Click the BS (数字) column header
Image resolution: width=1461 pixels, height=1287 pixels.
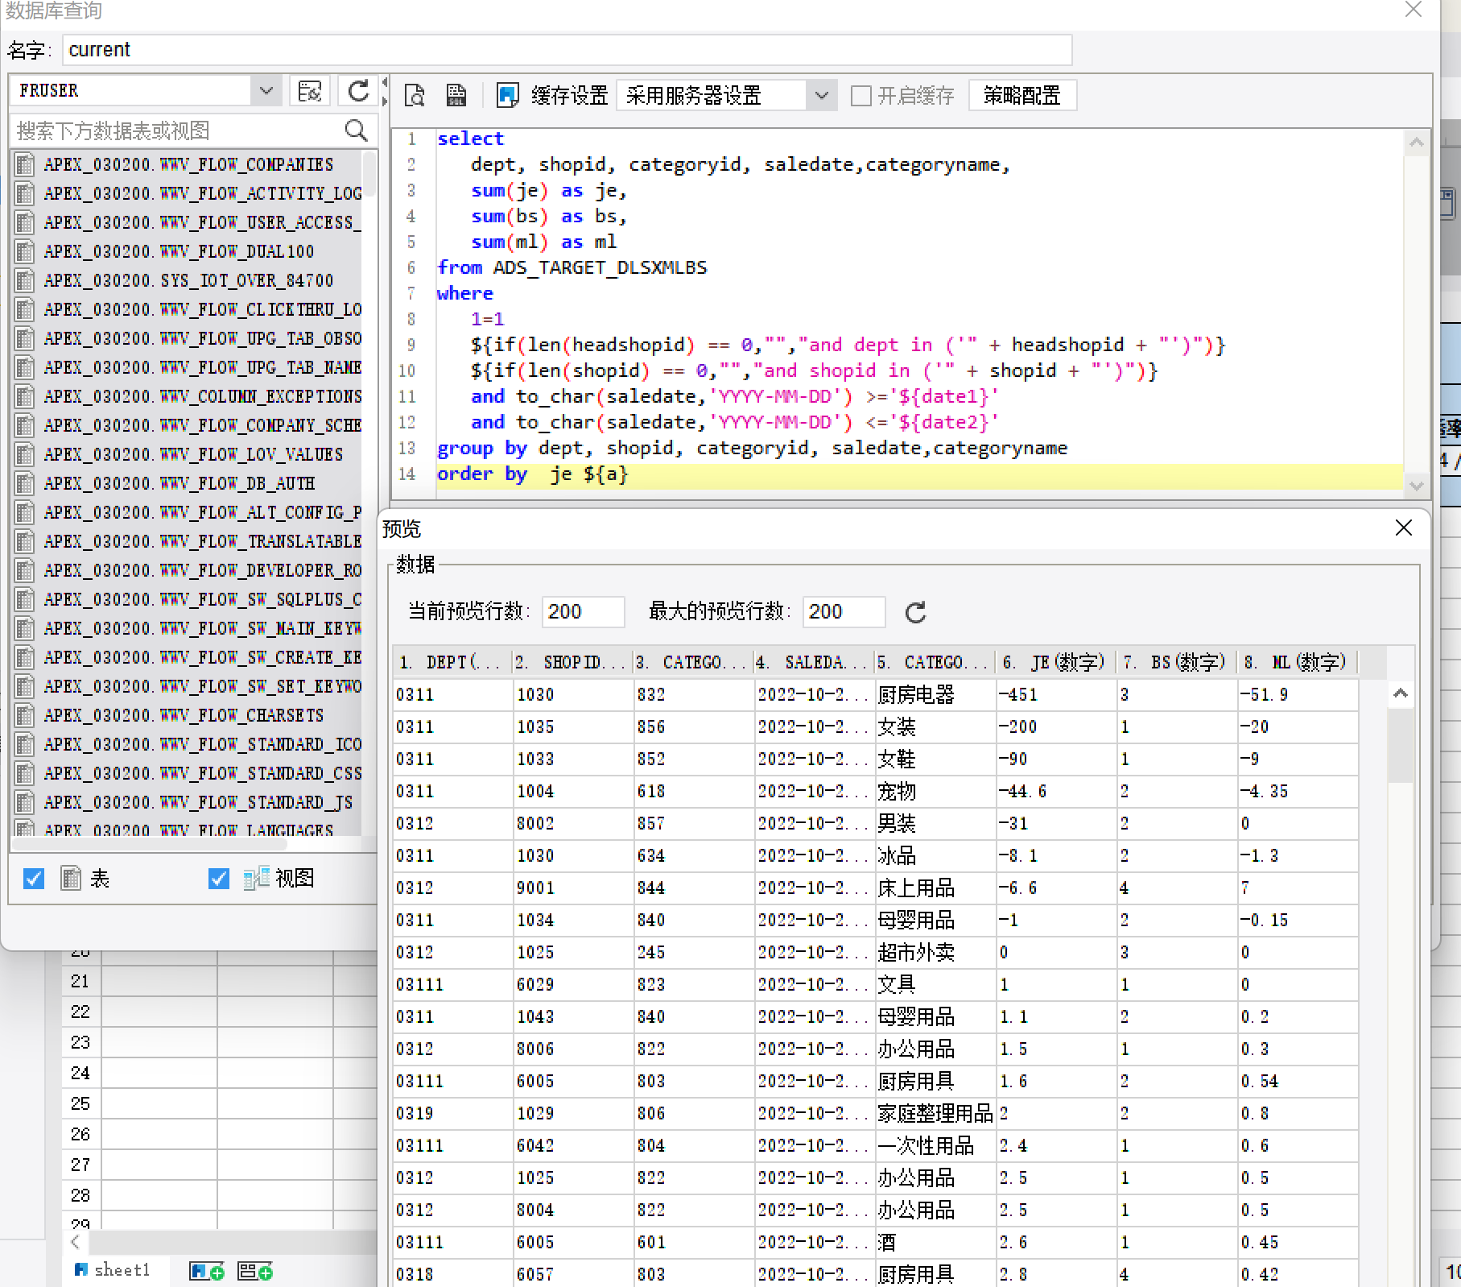coord(1176,662)
